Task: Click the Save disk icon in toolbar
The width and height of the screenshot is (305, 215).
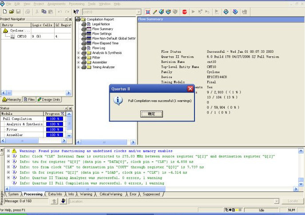Action: click(x=18, y=12)
